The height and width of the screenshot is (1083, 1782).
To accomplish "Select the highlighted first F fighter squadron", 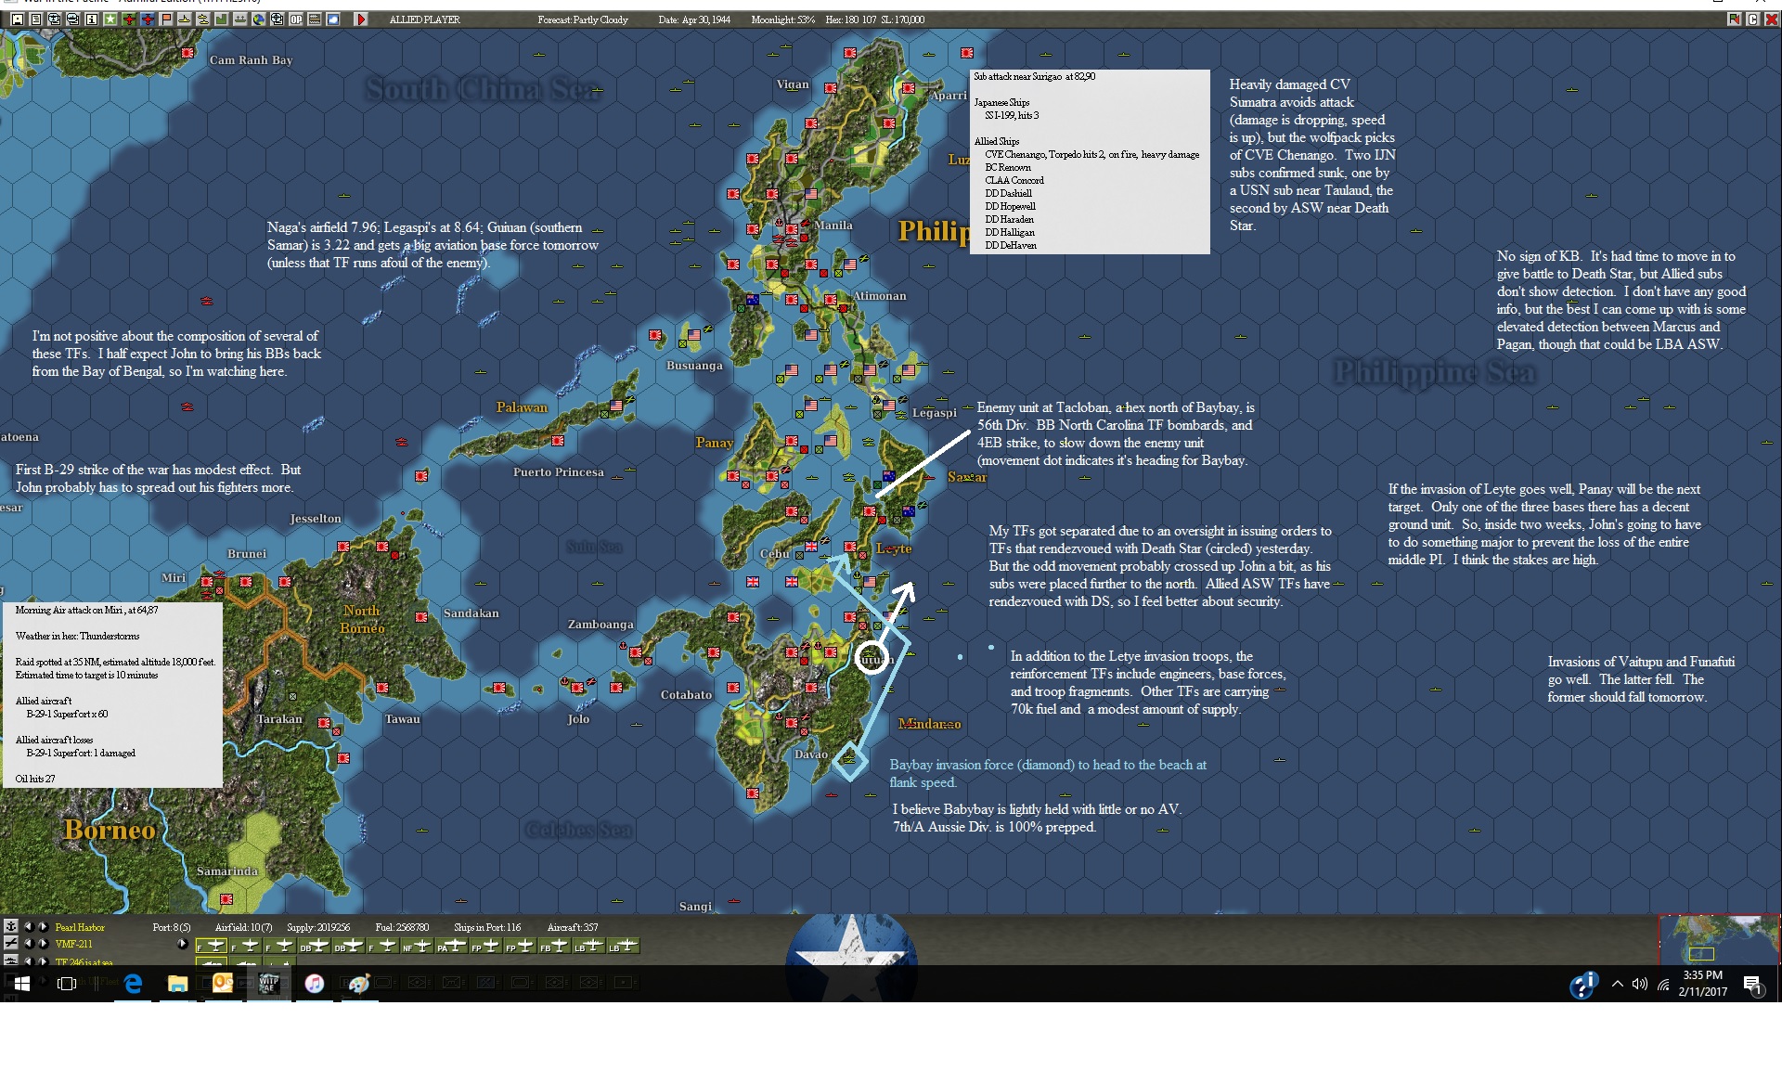I will point(212,946).
